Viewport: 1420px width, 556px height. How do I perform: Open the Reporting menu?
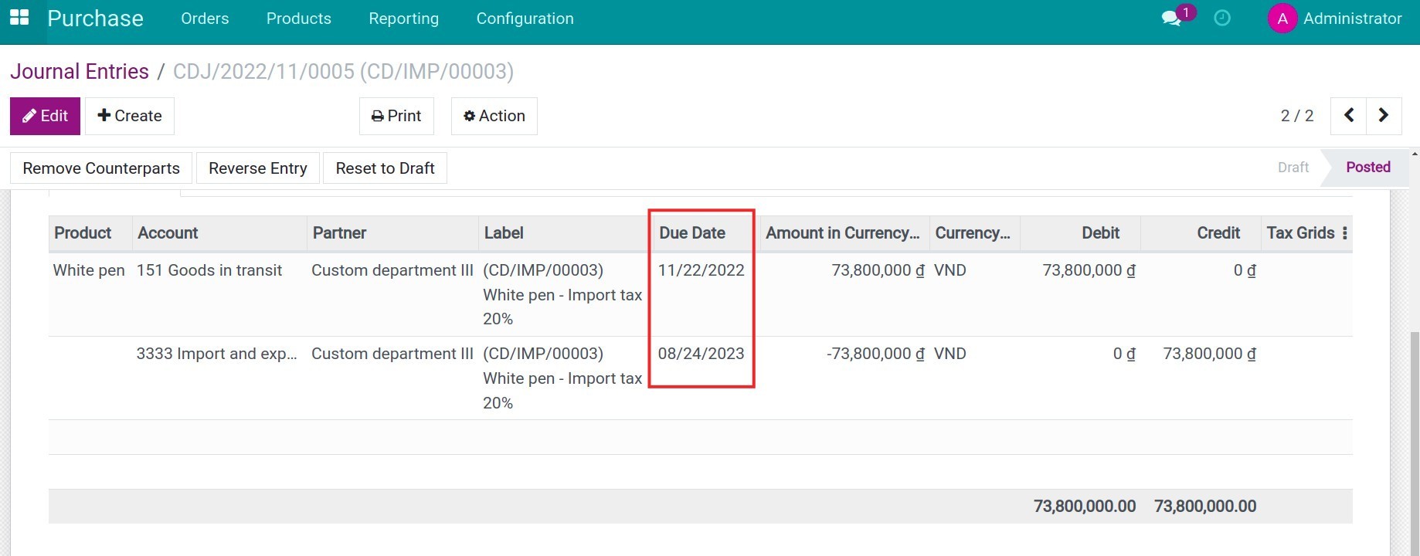[403, 19]
